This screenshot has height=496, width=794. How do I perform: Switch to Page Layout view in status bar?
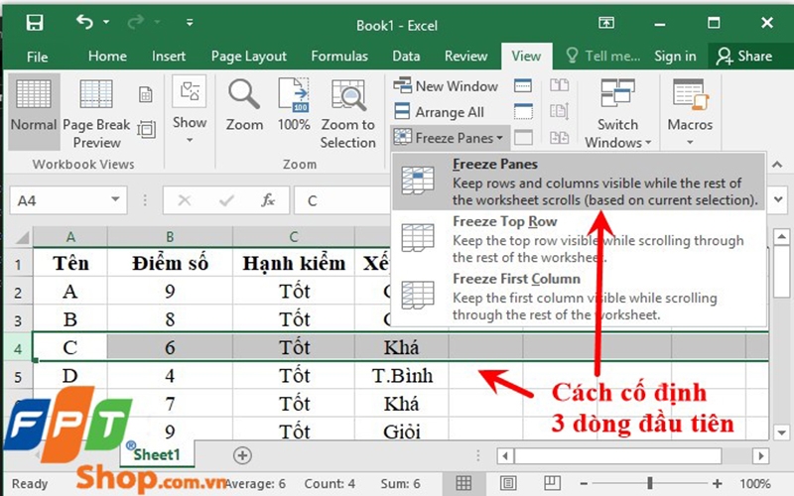coord(508,483)
